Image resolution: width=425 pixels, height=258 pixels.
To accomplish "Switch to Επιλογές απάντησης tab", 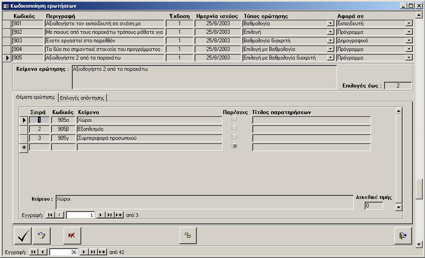I will (x=82, y=97).
